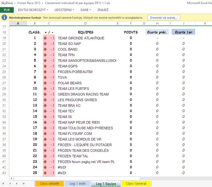Screen dimensions: 212x187
Task: Select cell FROZEN forum.zegluj.net VR team PL
Action: coord(85,162)
